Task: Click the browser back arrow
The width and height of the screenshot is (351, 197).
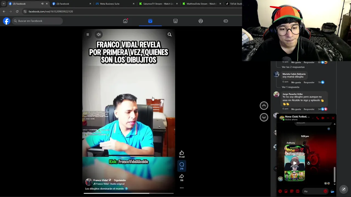Action: pyautogui.click(x=4, y=11)
